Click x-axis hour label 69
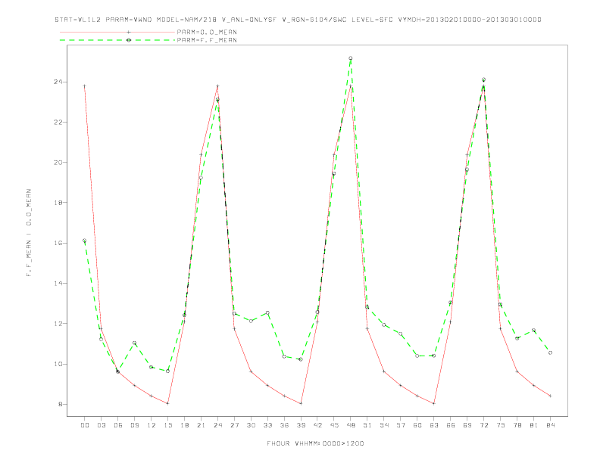 [467, 425]
